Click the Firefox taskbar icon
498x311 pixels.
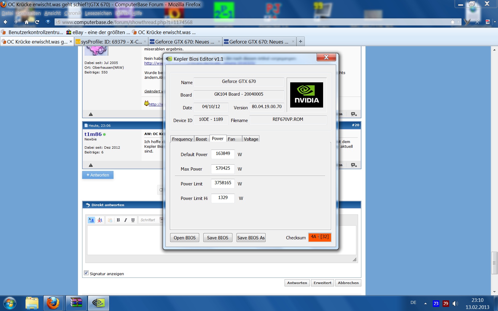[53, 303]
